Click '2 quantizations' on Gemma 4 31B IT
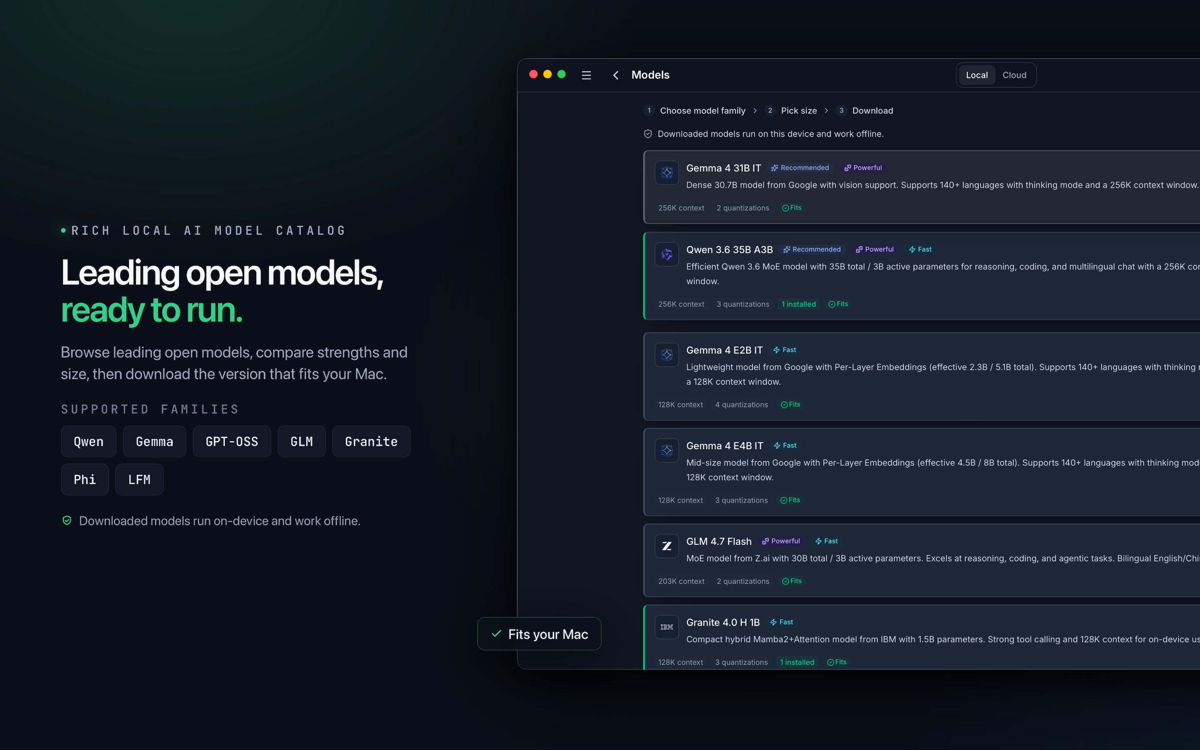1200x750 pixels. pos(742,208)
